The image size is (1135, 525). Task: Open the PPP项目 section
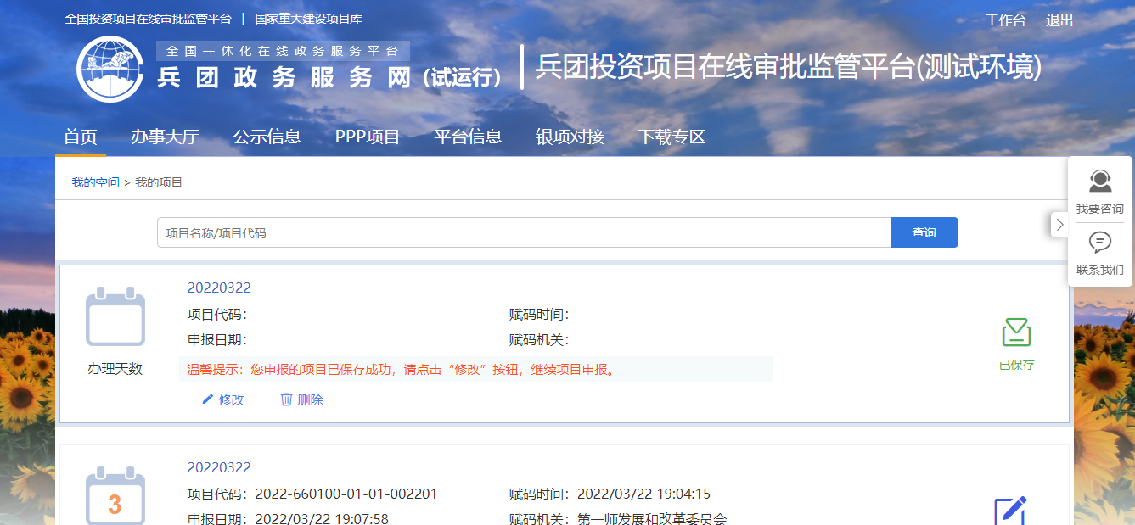pyautogui.click(x=368, y=137)
